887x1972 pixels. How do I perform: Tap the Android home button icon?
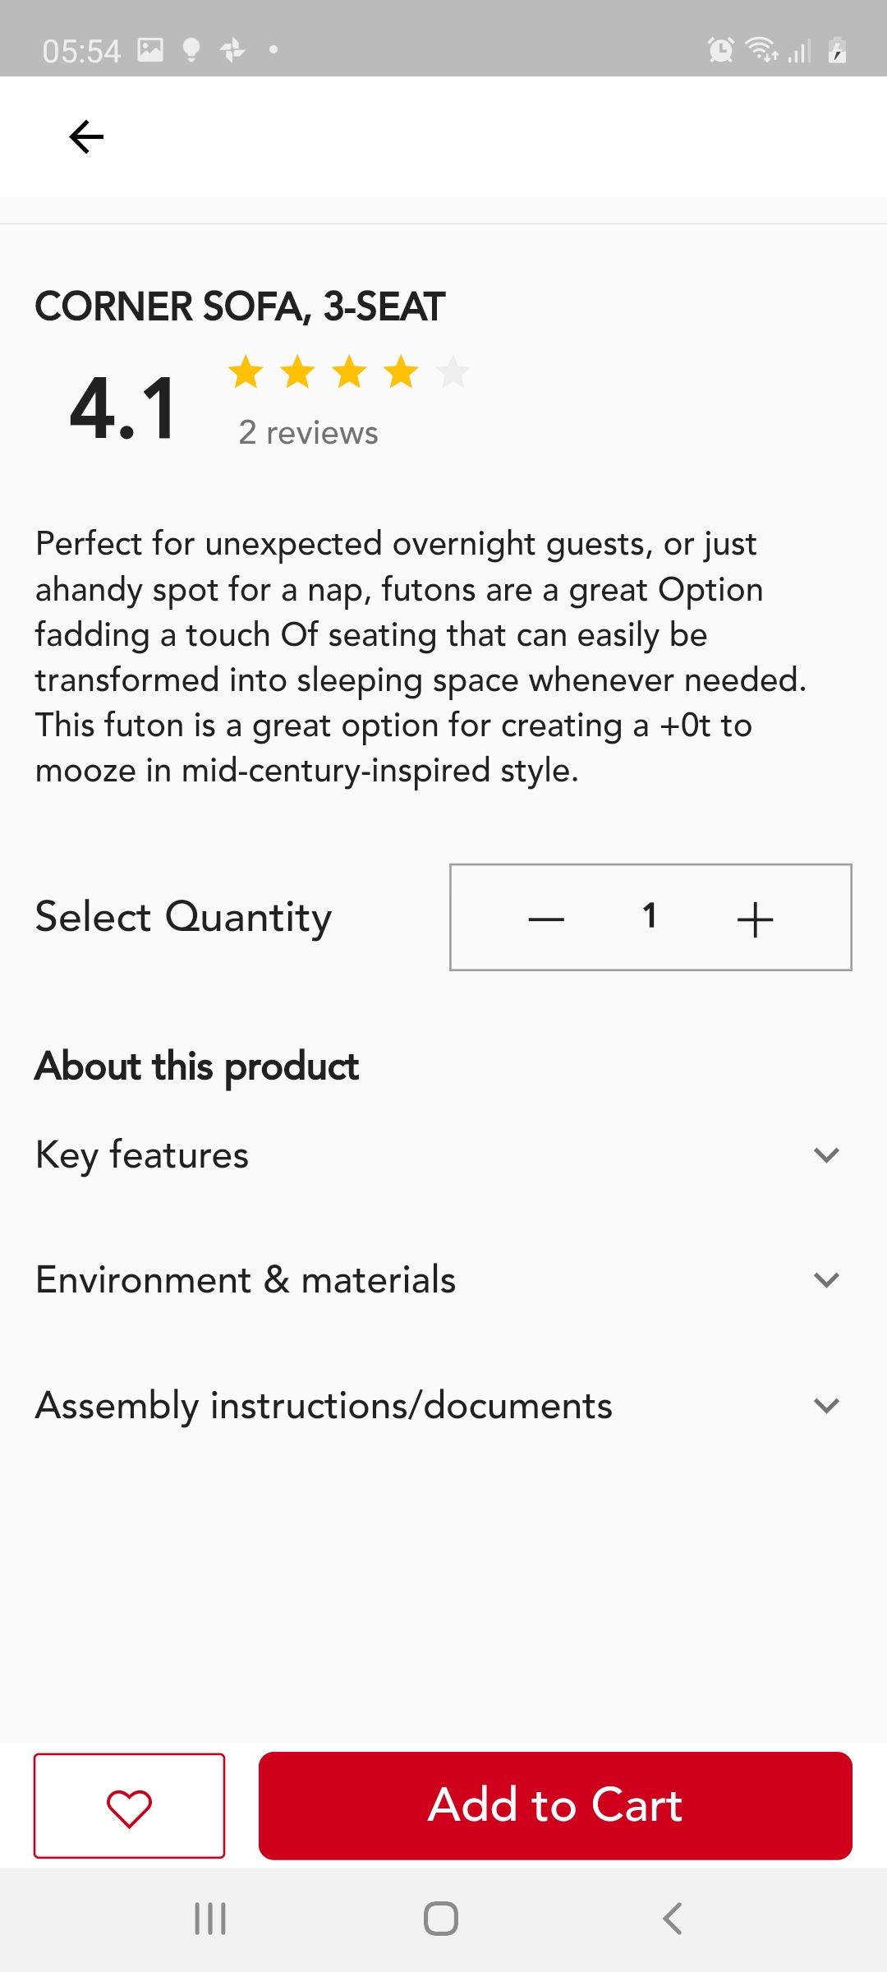(x=441, y=1919)
